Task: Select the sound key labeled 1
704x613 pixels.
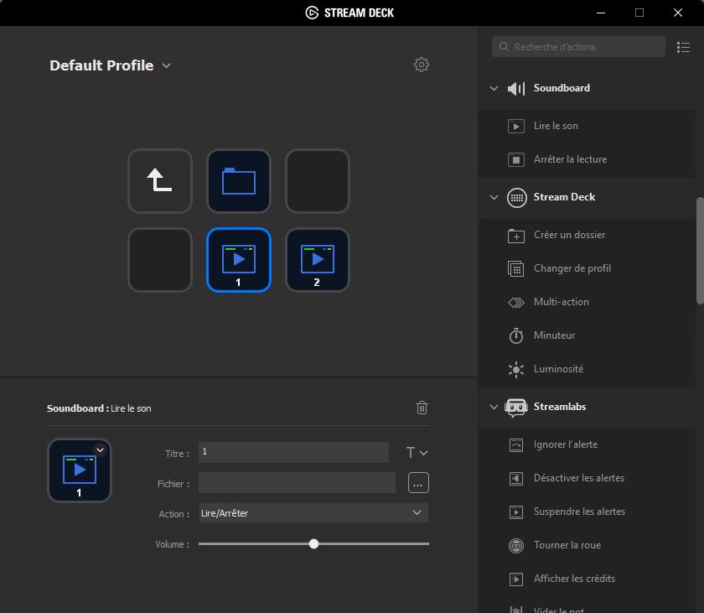Action: coord(239,260)
